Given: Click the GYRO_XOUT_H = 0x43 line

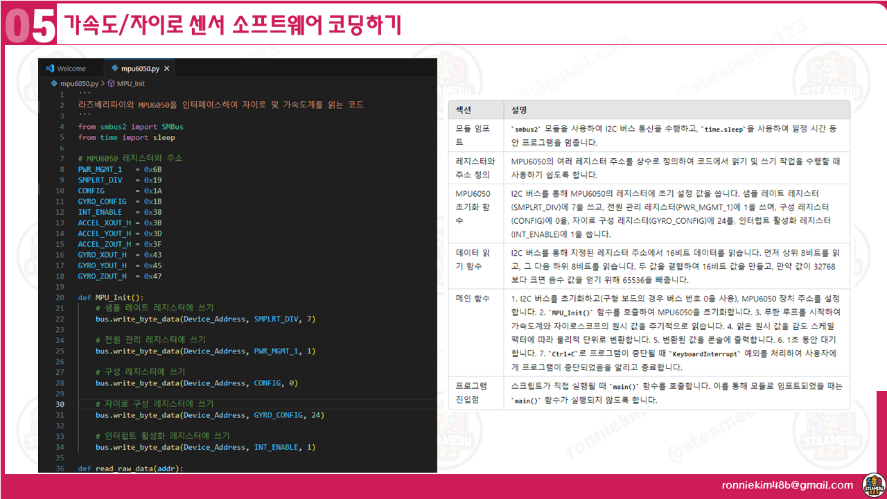Looking at the screenshot, I should coord(120,255).
